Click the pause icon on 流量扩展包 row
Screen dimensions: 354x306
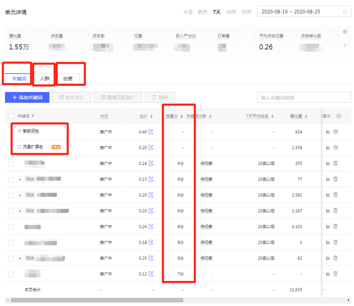pos(335,147)
